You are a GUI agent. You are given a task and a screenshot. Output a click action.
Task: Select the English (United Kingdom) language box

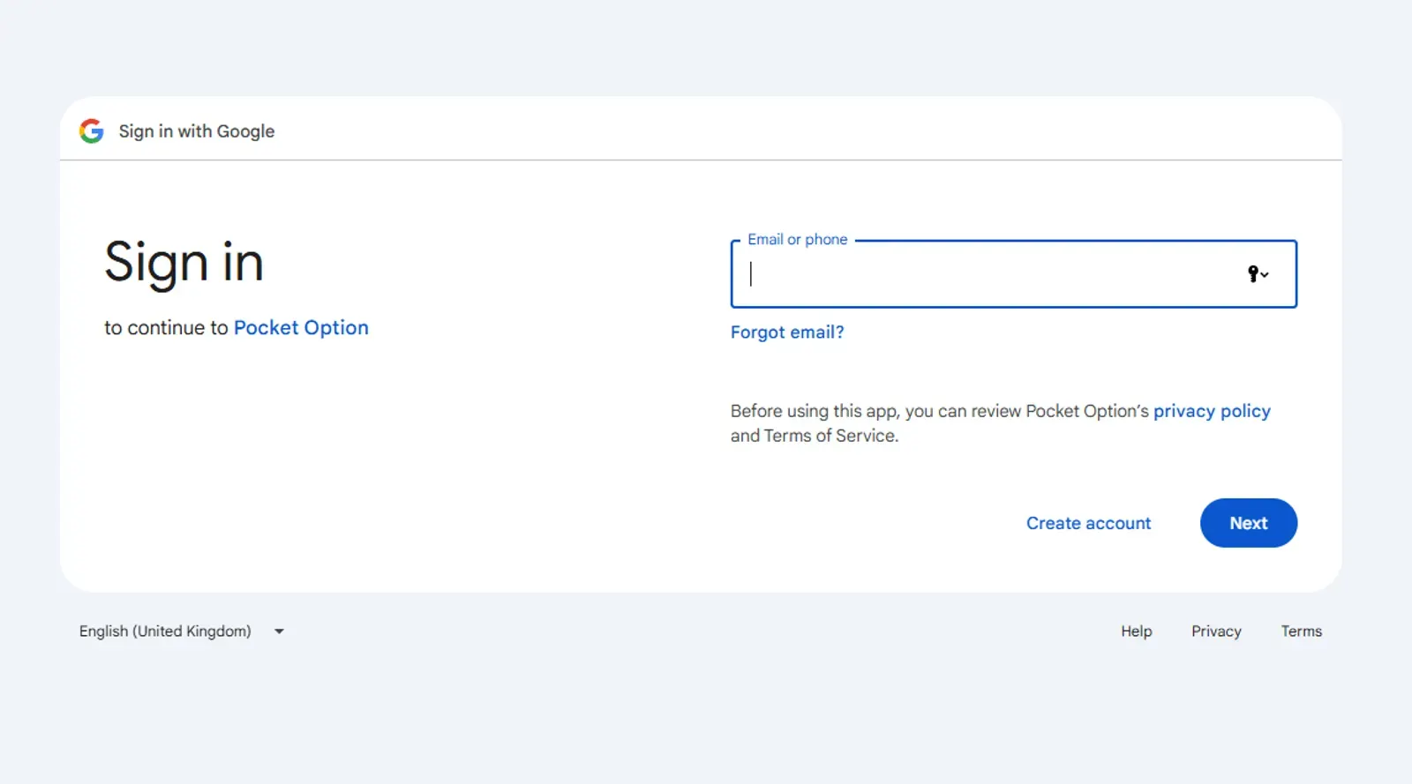165,631
